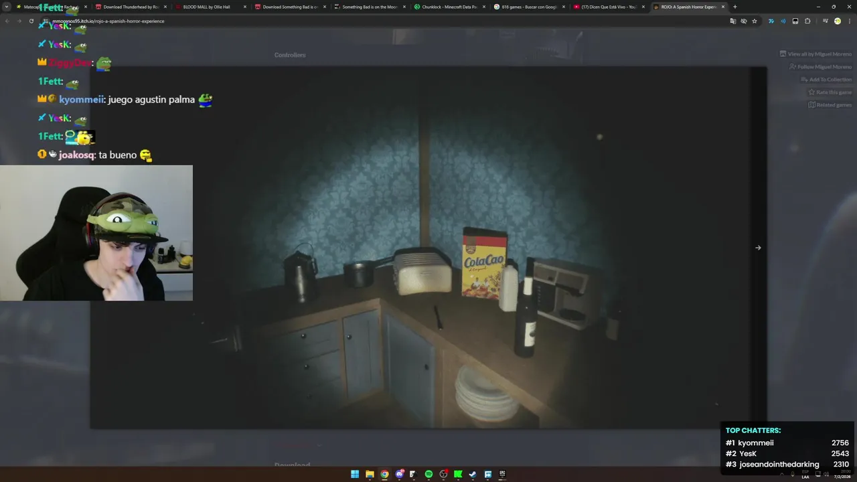The width and height of the screenshot is (857, 482).
Task: Open the Windows Start menu
Action: click(x=355, y=474)
